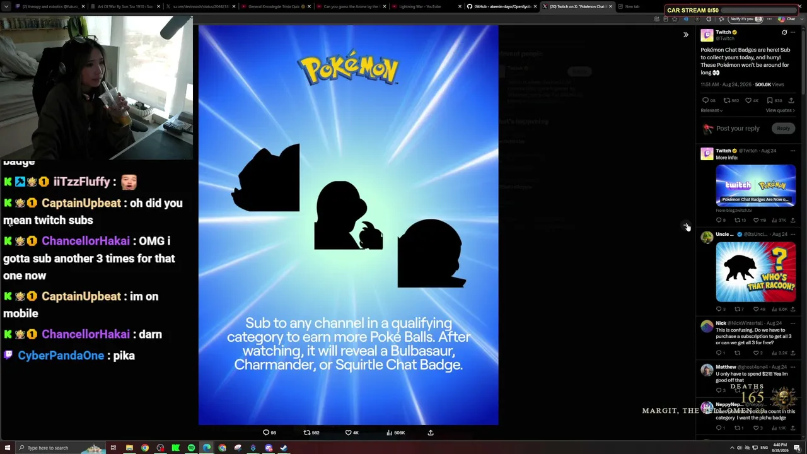The width and height of the screenshot is (807, 454).
Task: Reply to the Twitch 'More info' post
Action: click(x=718, y=220)
